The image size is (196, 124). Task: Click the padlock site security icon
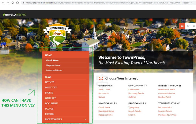[24, 3]
